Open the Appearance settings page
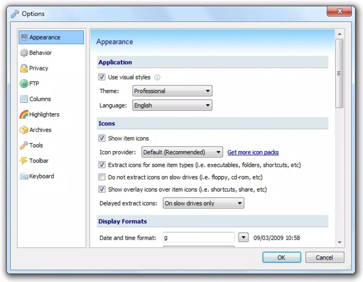 click(51, 37)
